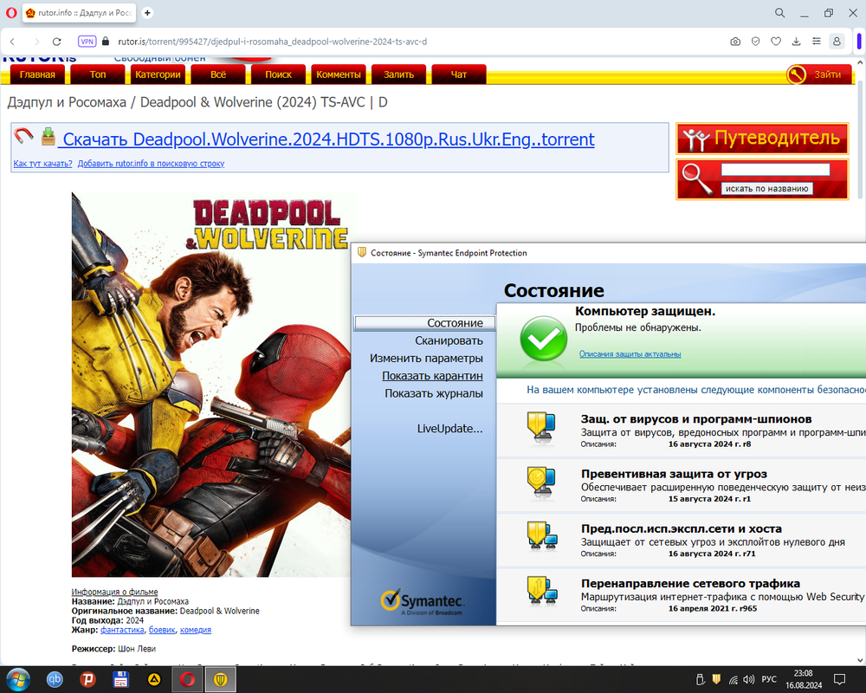866x693 pixels.
Task: Click the address bar URL
Action: [x=272, y=42]
